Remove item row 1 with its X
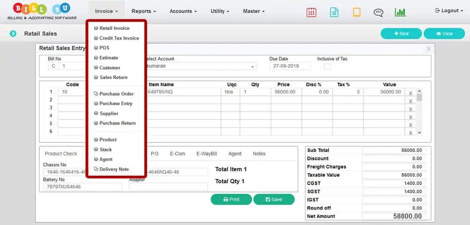The height and width of the screenshot is (225, 470). coord(411,93)
